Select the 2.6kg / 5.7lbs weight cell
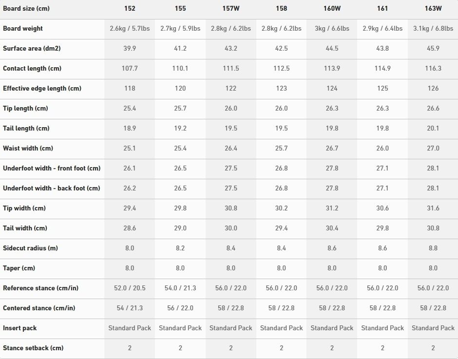 click(130, 28)
